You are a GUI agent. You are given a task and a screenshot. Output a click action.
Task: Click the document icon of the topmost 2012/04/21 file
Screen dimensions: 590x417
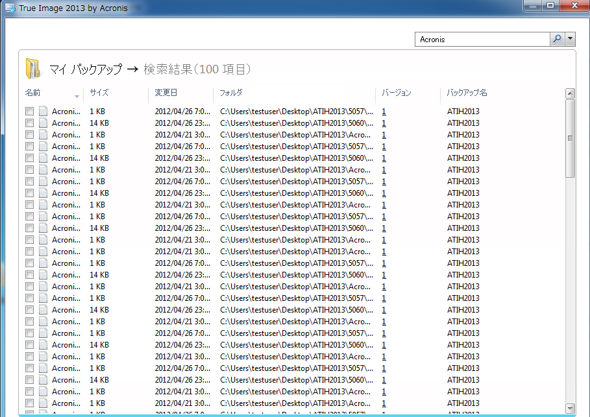(43, 135)
